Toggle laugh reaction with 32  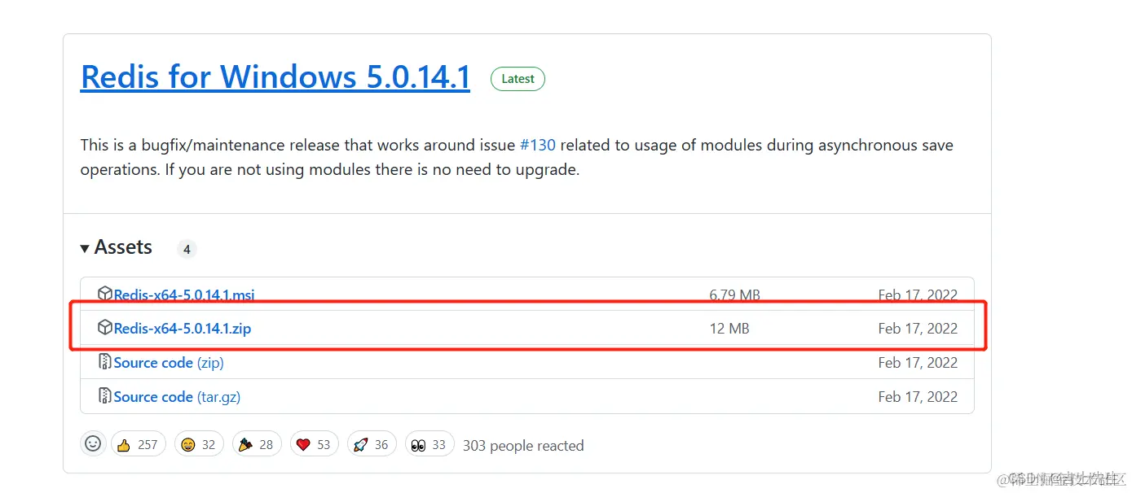pos(199,444)
